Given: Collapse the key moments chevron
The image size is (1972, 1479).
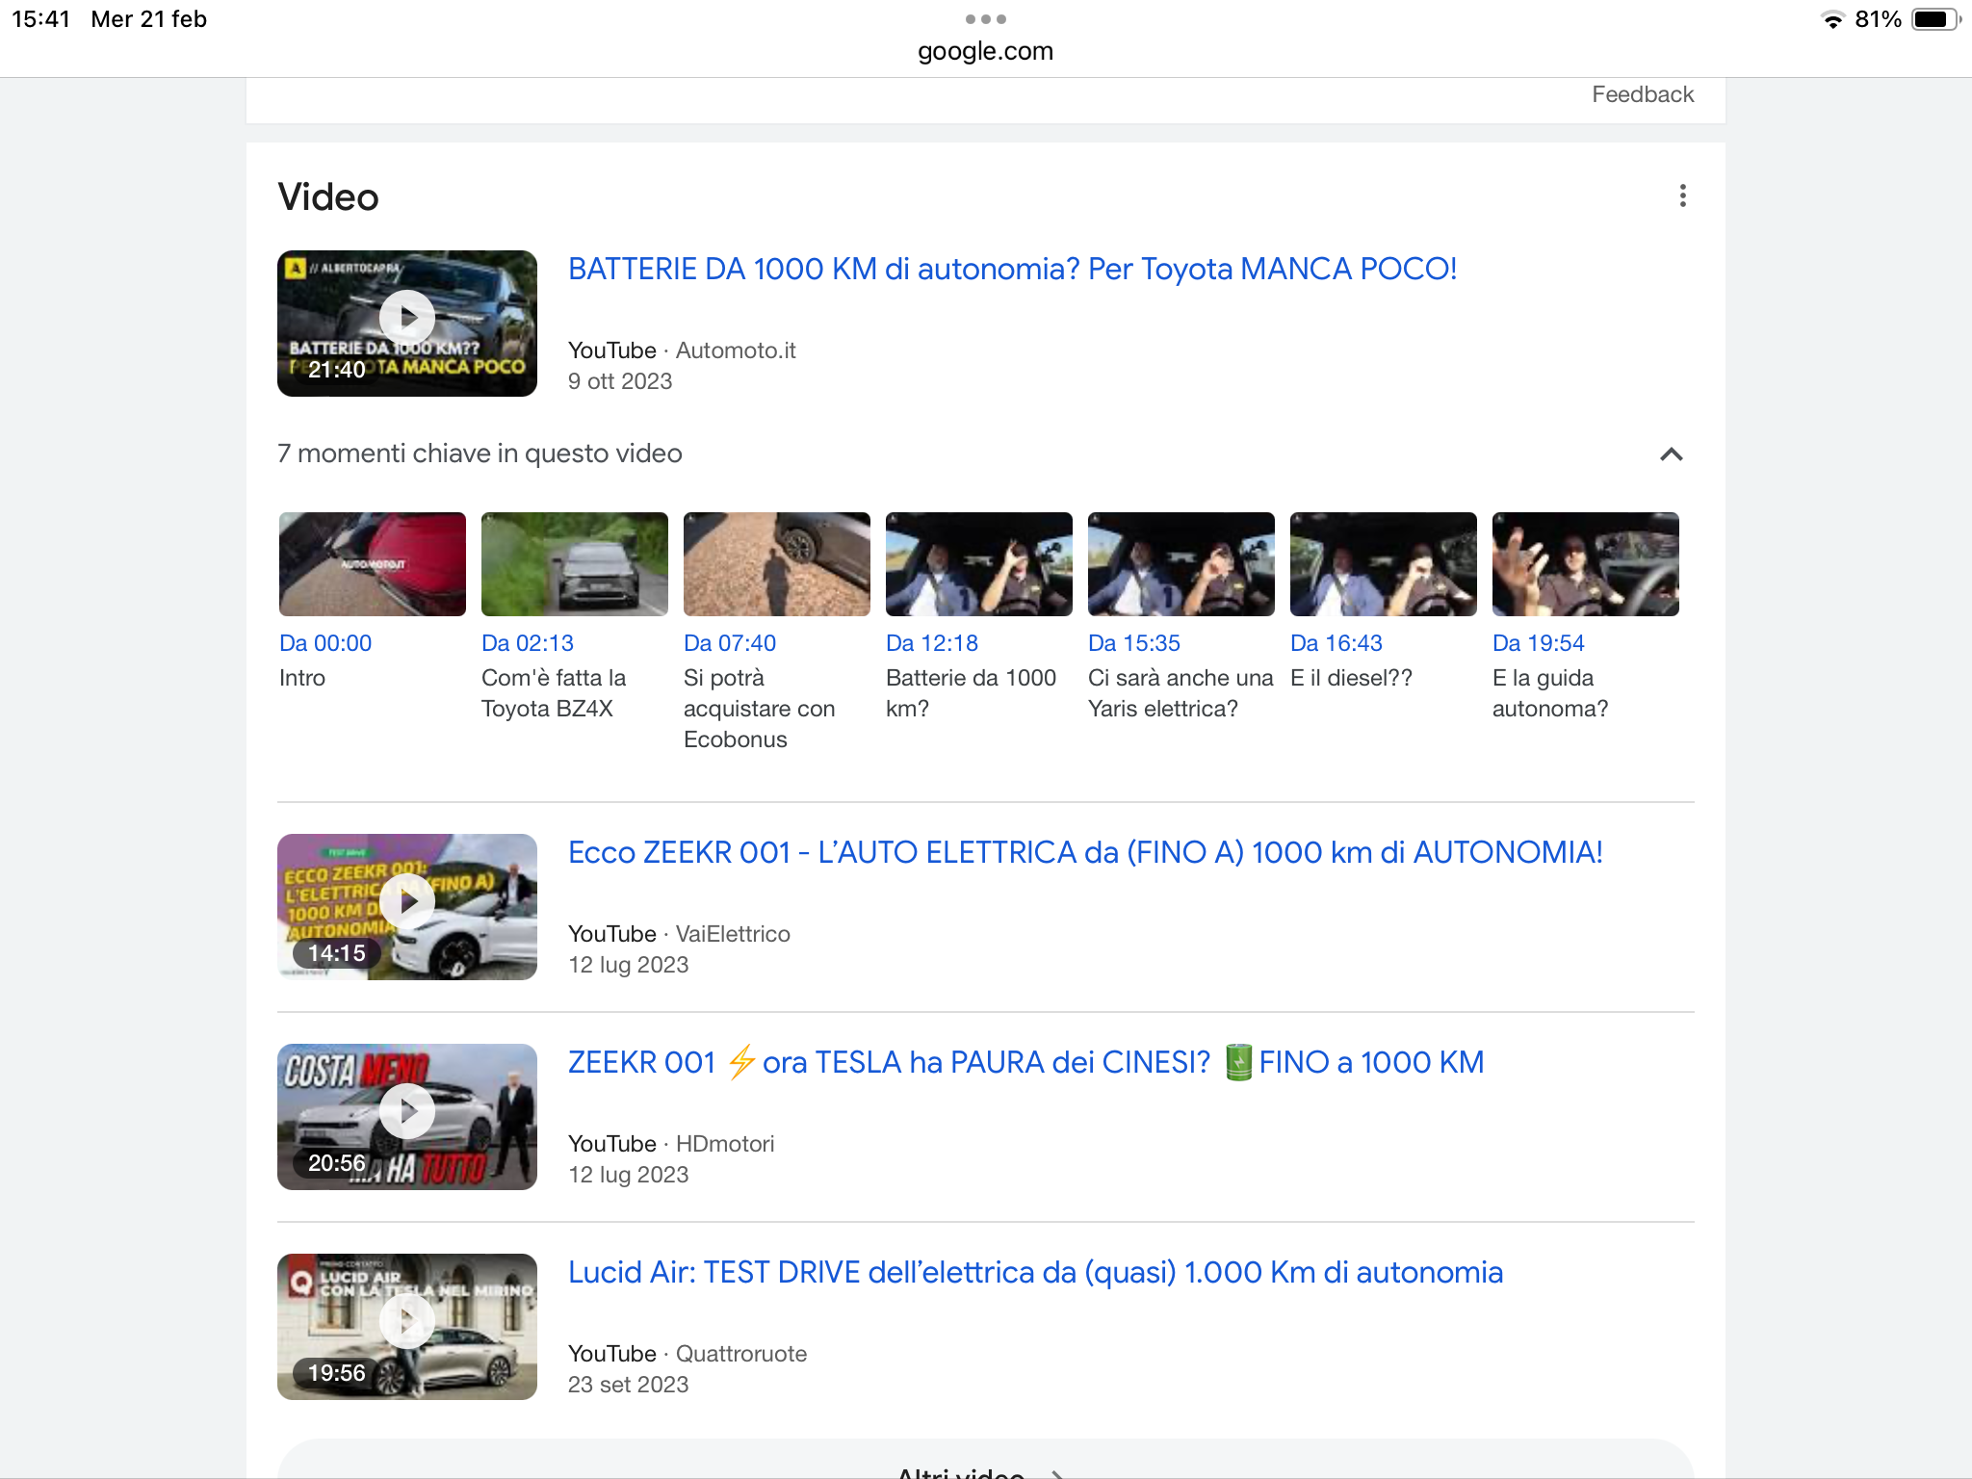Looking at the screenshot, I should coord(1671,454).
